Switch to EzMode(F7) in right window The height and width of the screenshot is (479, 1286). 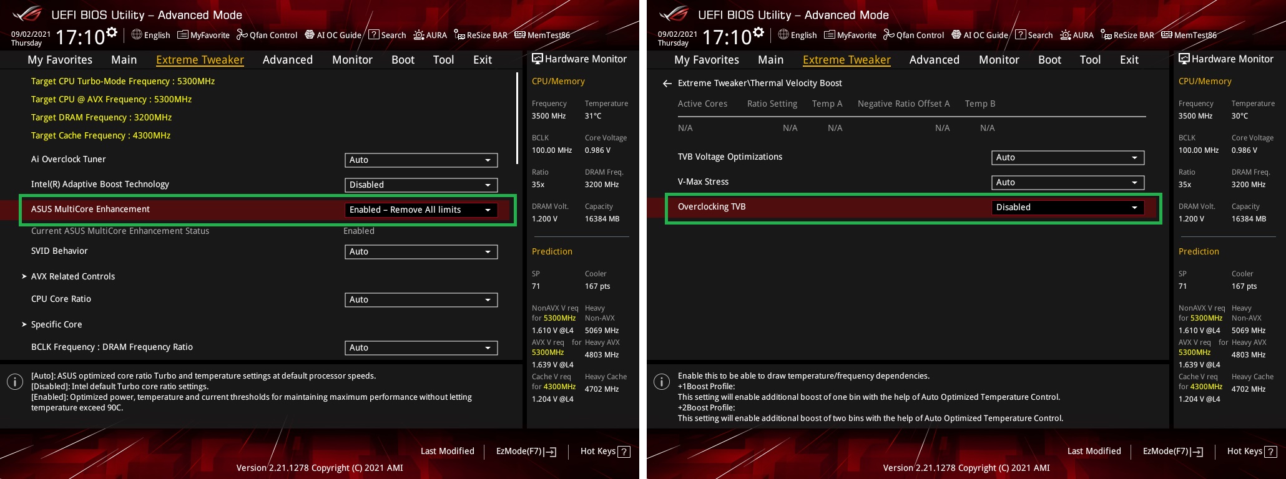1173,452
